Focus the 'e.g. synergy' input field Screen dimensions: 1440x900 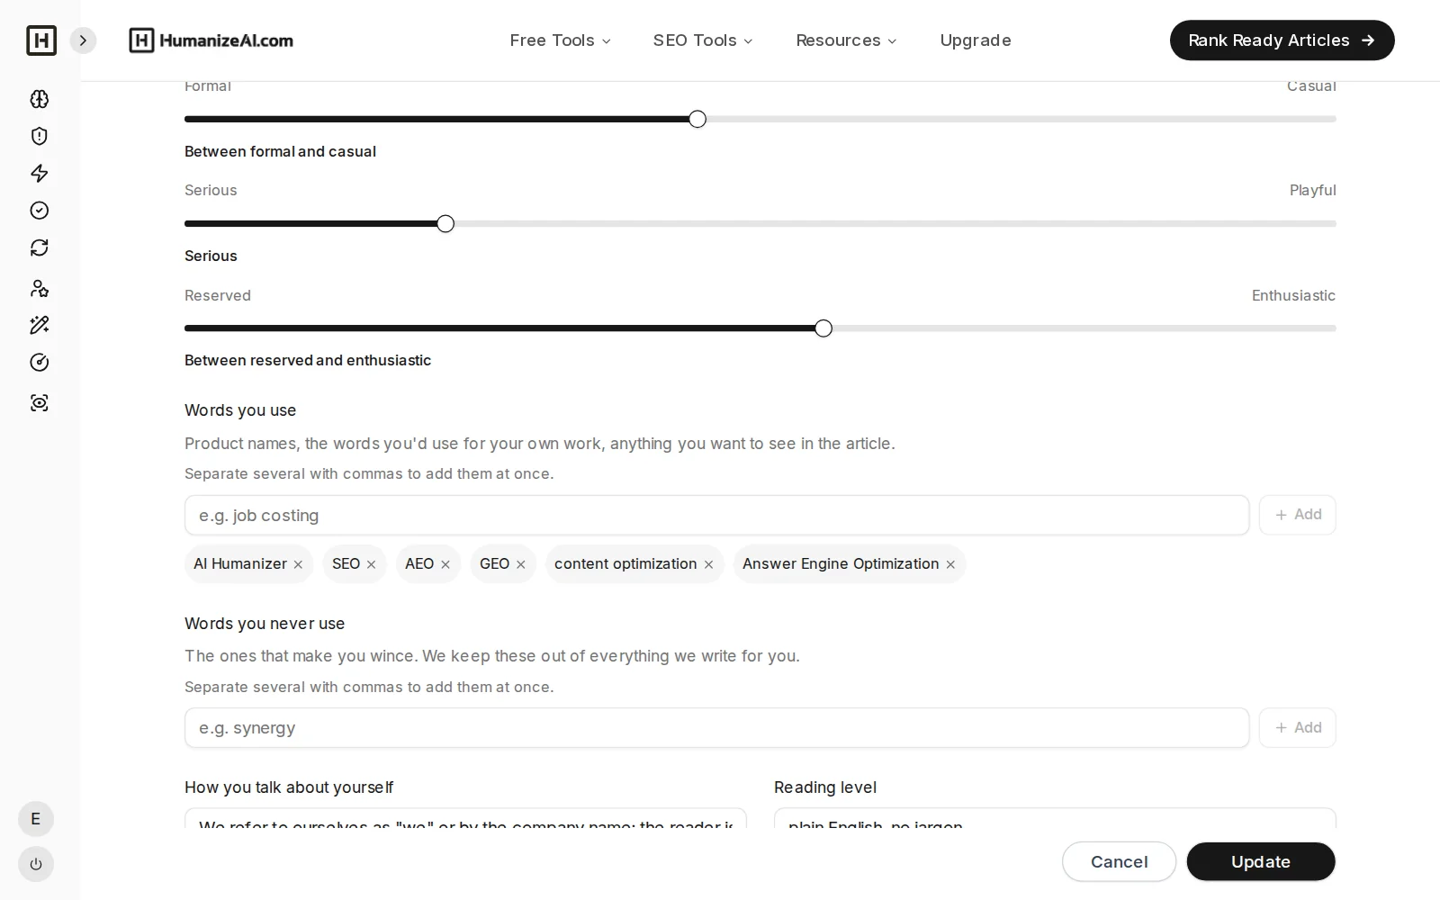pos(716,728)
